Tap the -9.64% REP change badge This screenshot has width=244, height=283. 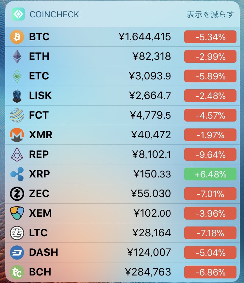coord(210,155)
